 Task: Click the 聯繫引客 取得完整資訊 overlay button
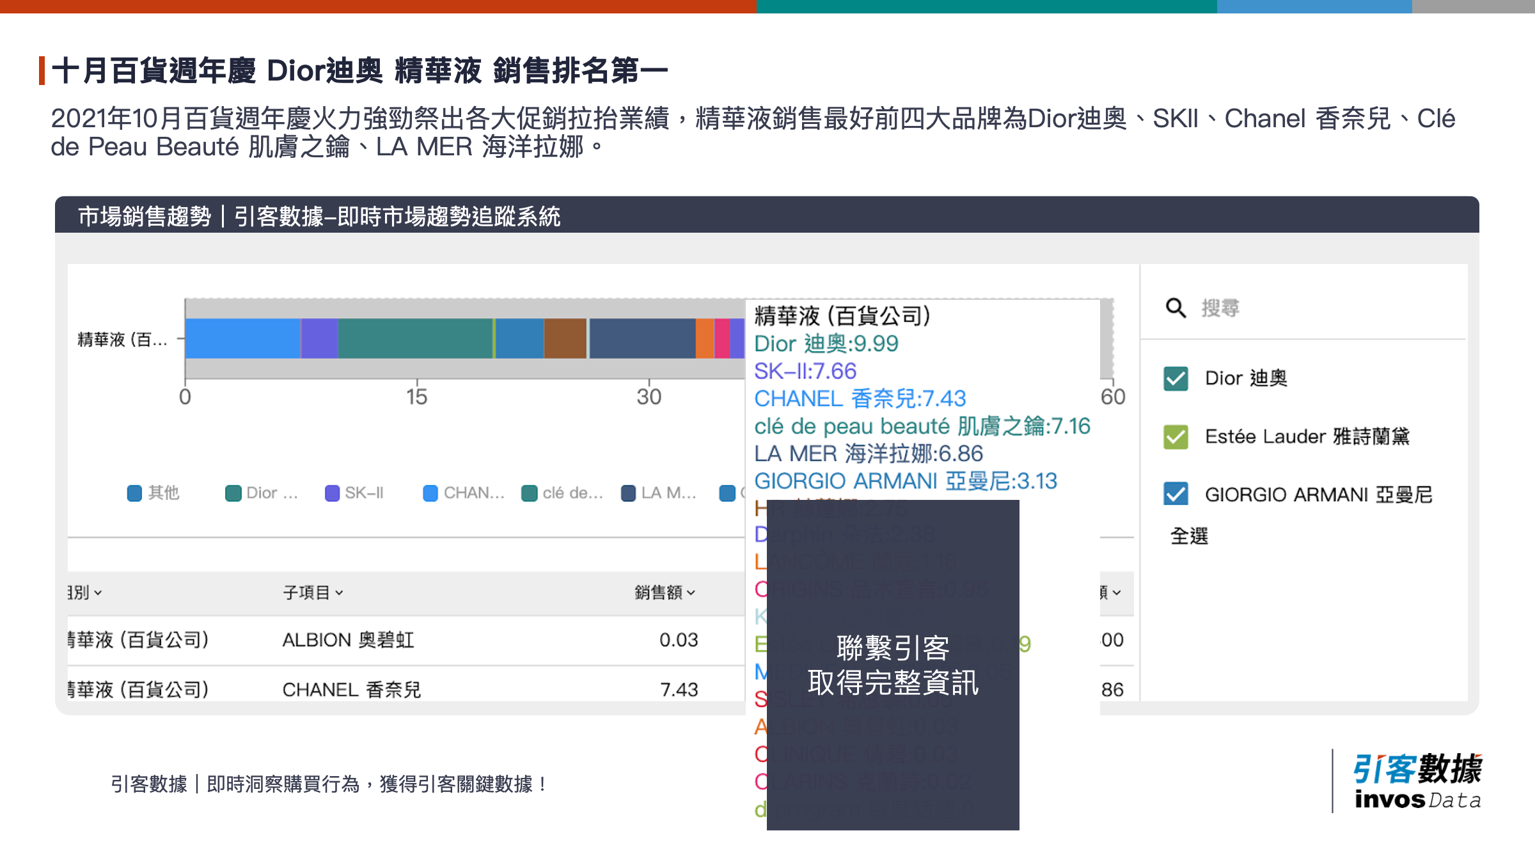tap(893, 665)
